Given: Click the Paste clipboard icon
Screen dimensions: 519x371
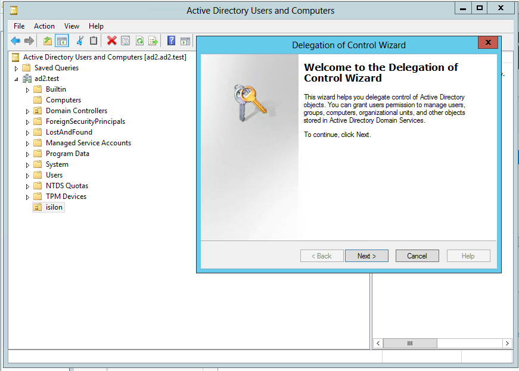Looking at the screenshot, I should tap(94, 40).
